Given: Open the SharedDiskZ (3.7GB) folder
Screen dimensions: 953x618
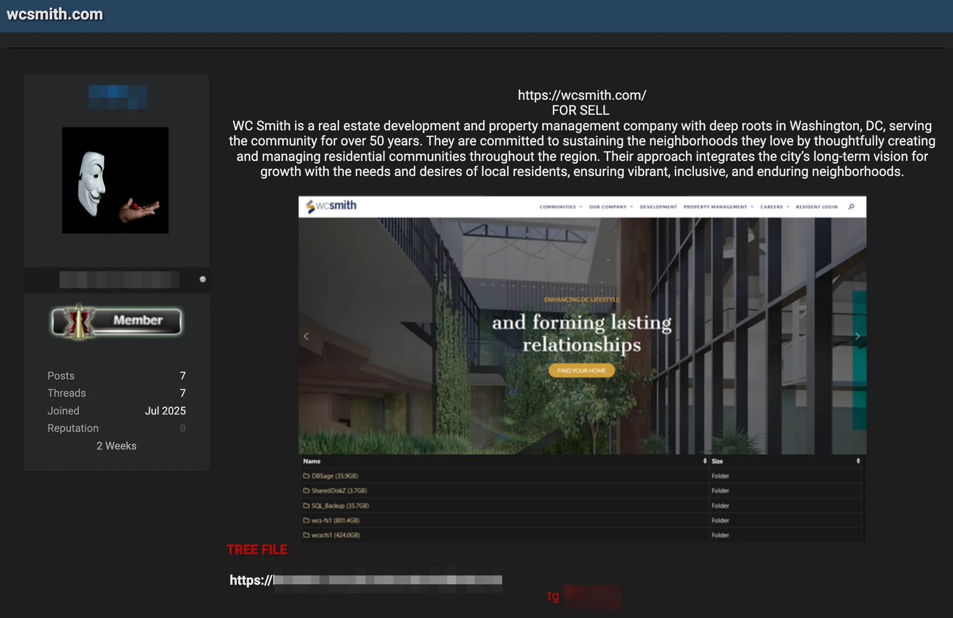Looking at the screenshot, I should click(335, 490).
